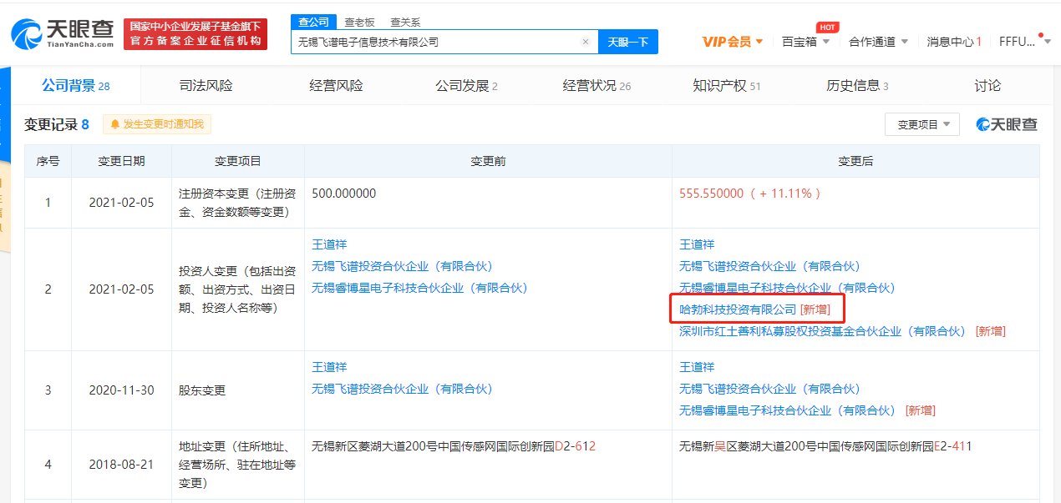Click the 变更日期 column header
The image size is (1061, 503).
[x=121, y=162]
